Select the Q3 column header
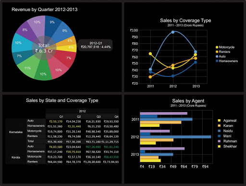 (98, 117)
